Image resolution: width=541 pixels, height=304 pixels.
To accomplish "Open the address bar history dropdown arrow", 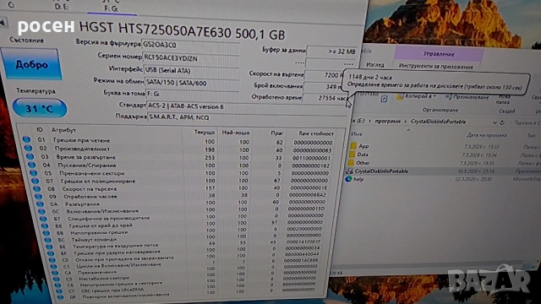I will pos(495,122).
